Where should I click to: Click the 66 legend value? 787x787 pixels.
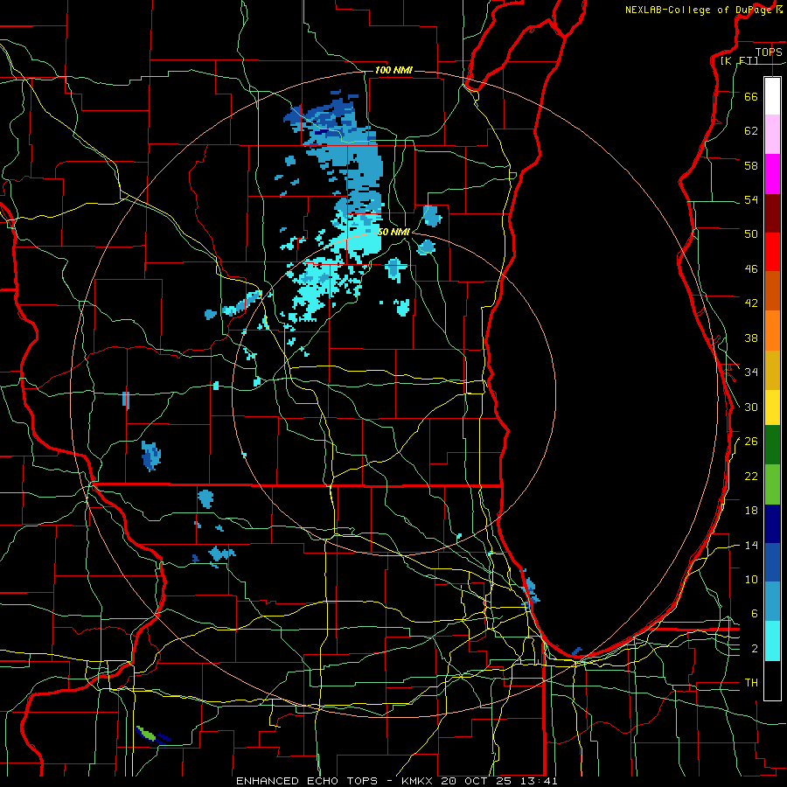(751, 96)
